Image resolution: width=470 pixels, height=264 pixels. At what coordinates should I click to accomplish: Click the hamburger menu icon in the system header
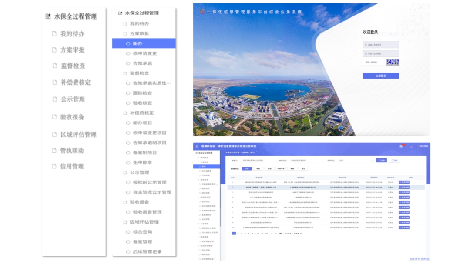[197, 146]
